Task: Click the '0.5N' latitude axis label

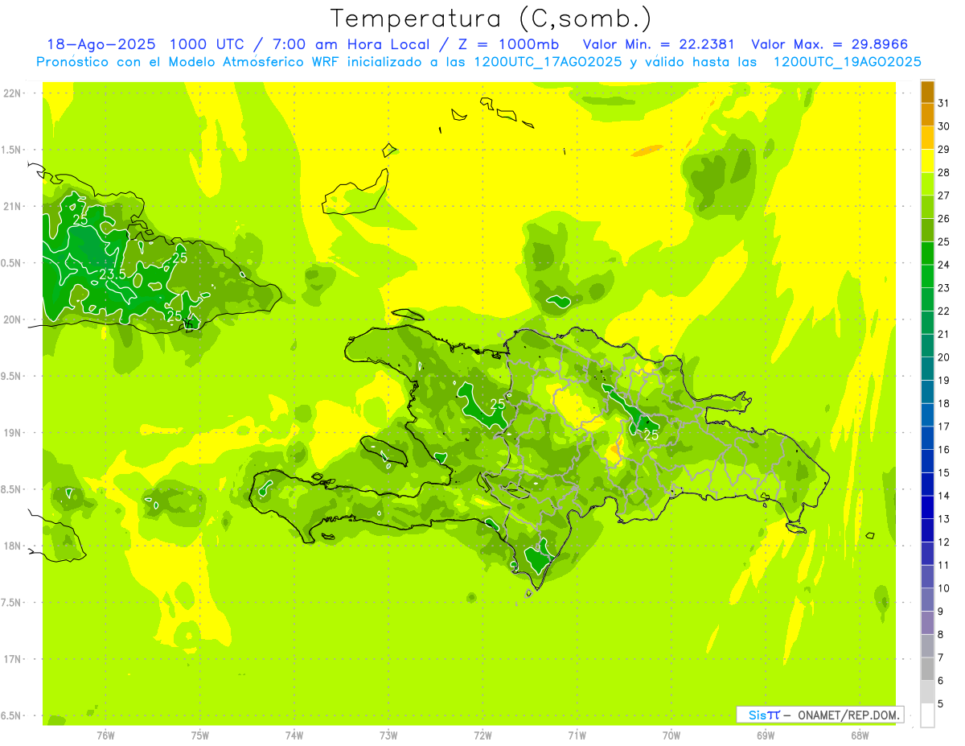Action: coord(12,263)
